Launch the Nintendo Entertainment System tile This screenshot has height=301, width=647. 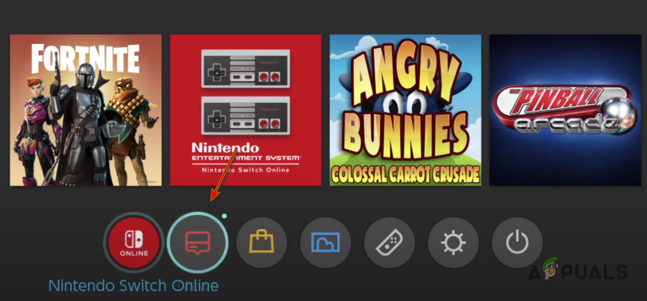pyautogui.click(x=246, y=110)
